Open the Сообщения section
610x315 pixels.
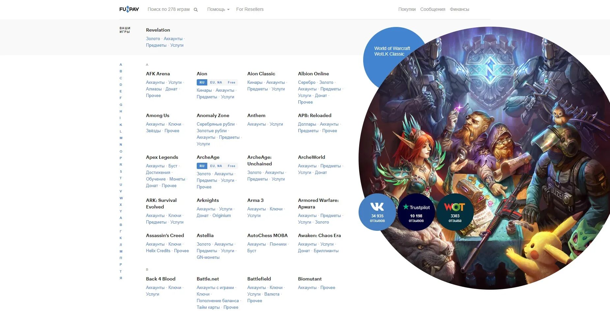(433, 9)
